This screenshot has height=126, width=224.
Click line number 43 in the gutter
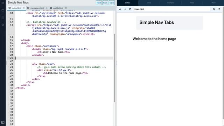(x=12, y=124)
